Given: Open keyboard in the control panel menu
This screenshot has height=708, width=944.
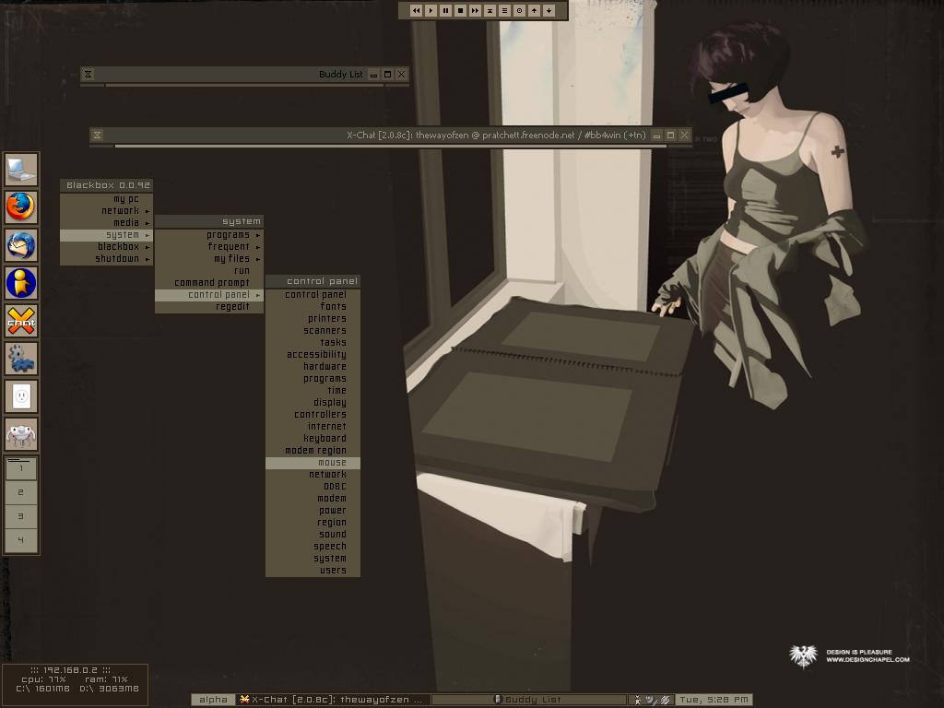Looking at the screenshot, I should point(313,439).
